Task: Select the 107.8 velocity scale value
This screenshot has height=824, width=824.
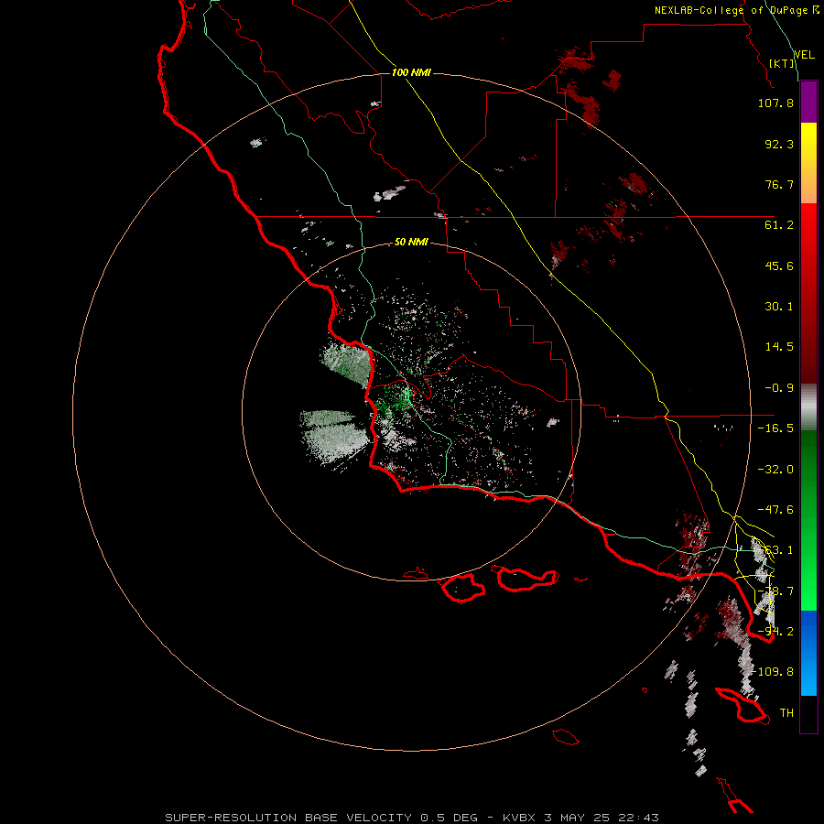Action: (x=775, y=103)
